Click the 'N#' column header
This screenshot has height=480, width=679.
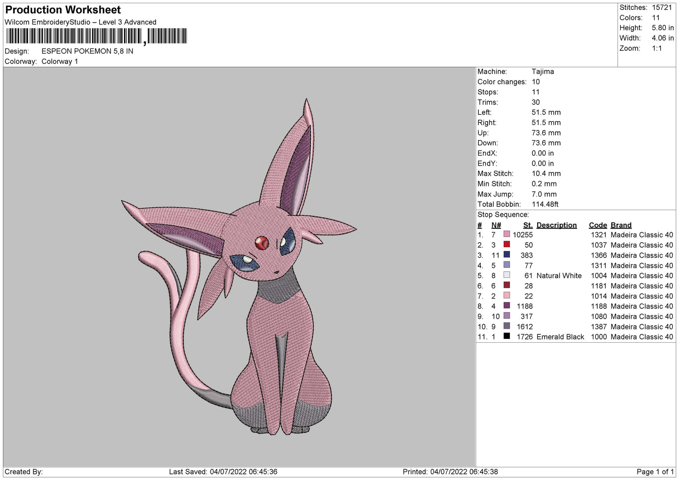[x=496, y=225]
